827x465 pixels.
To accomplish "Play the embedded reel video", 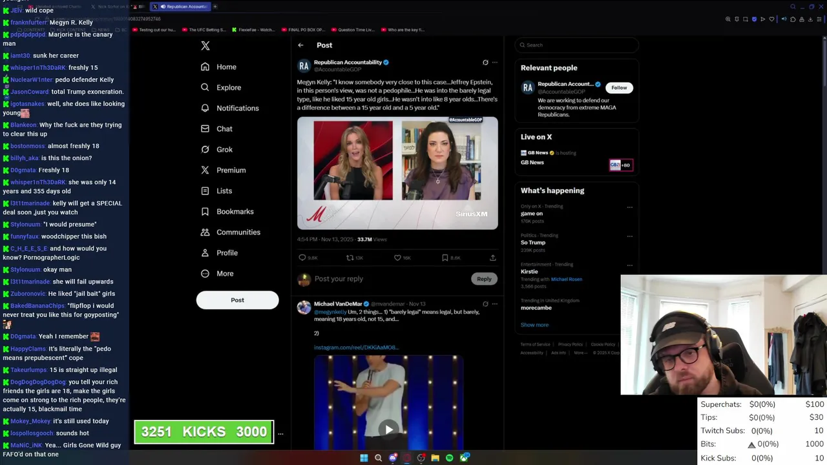I will coord(388,429).
